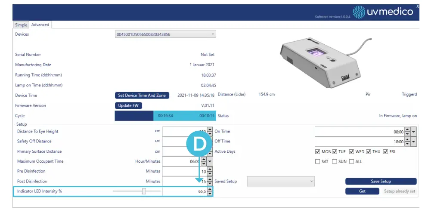Enable the SAT active day checkbox
Screen dimensions: 422x213
[318, 161]
